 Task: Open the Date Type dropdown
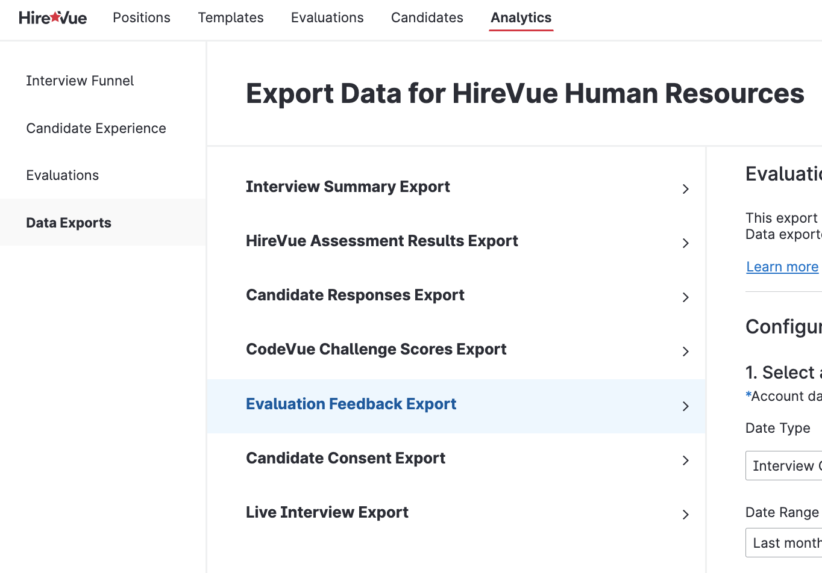[784, 466]
